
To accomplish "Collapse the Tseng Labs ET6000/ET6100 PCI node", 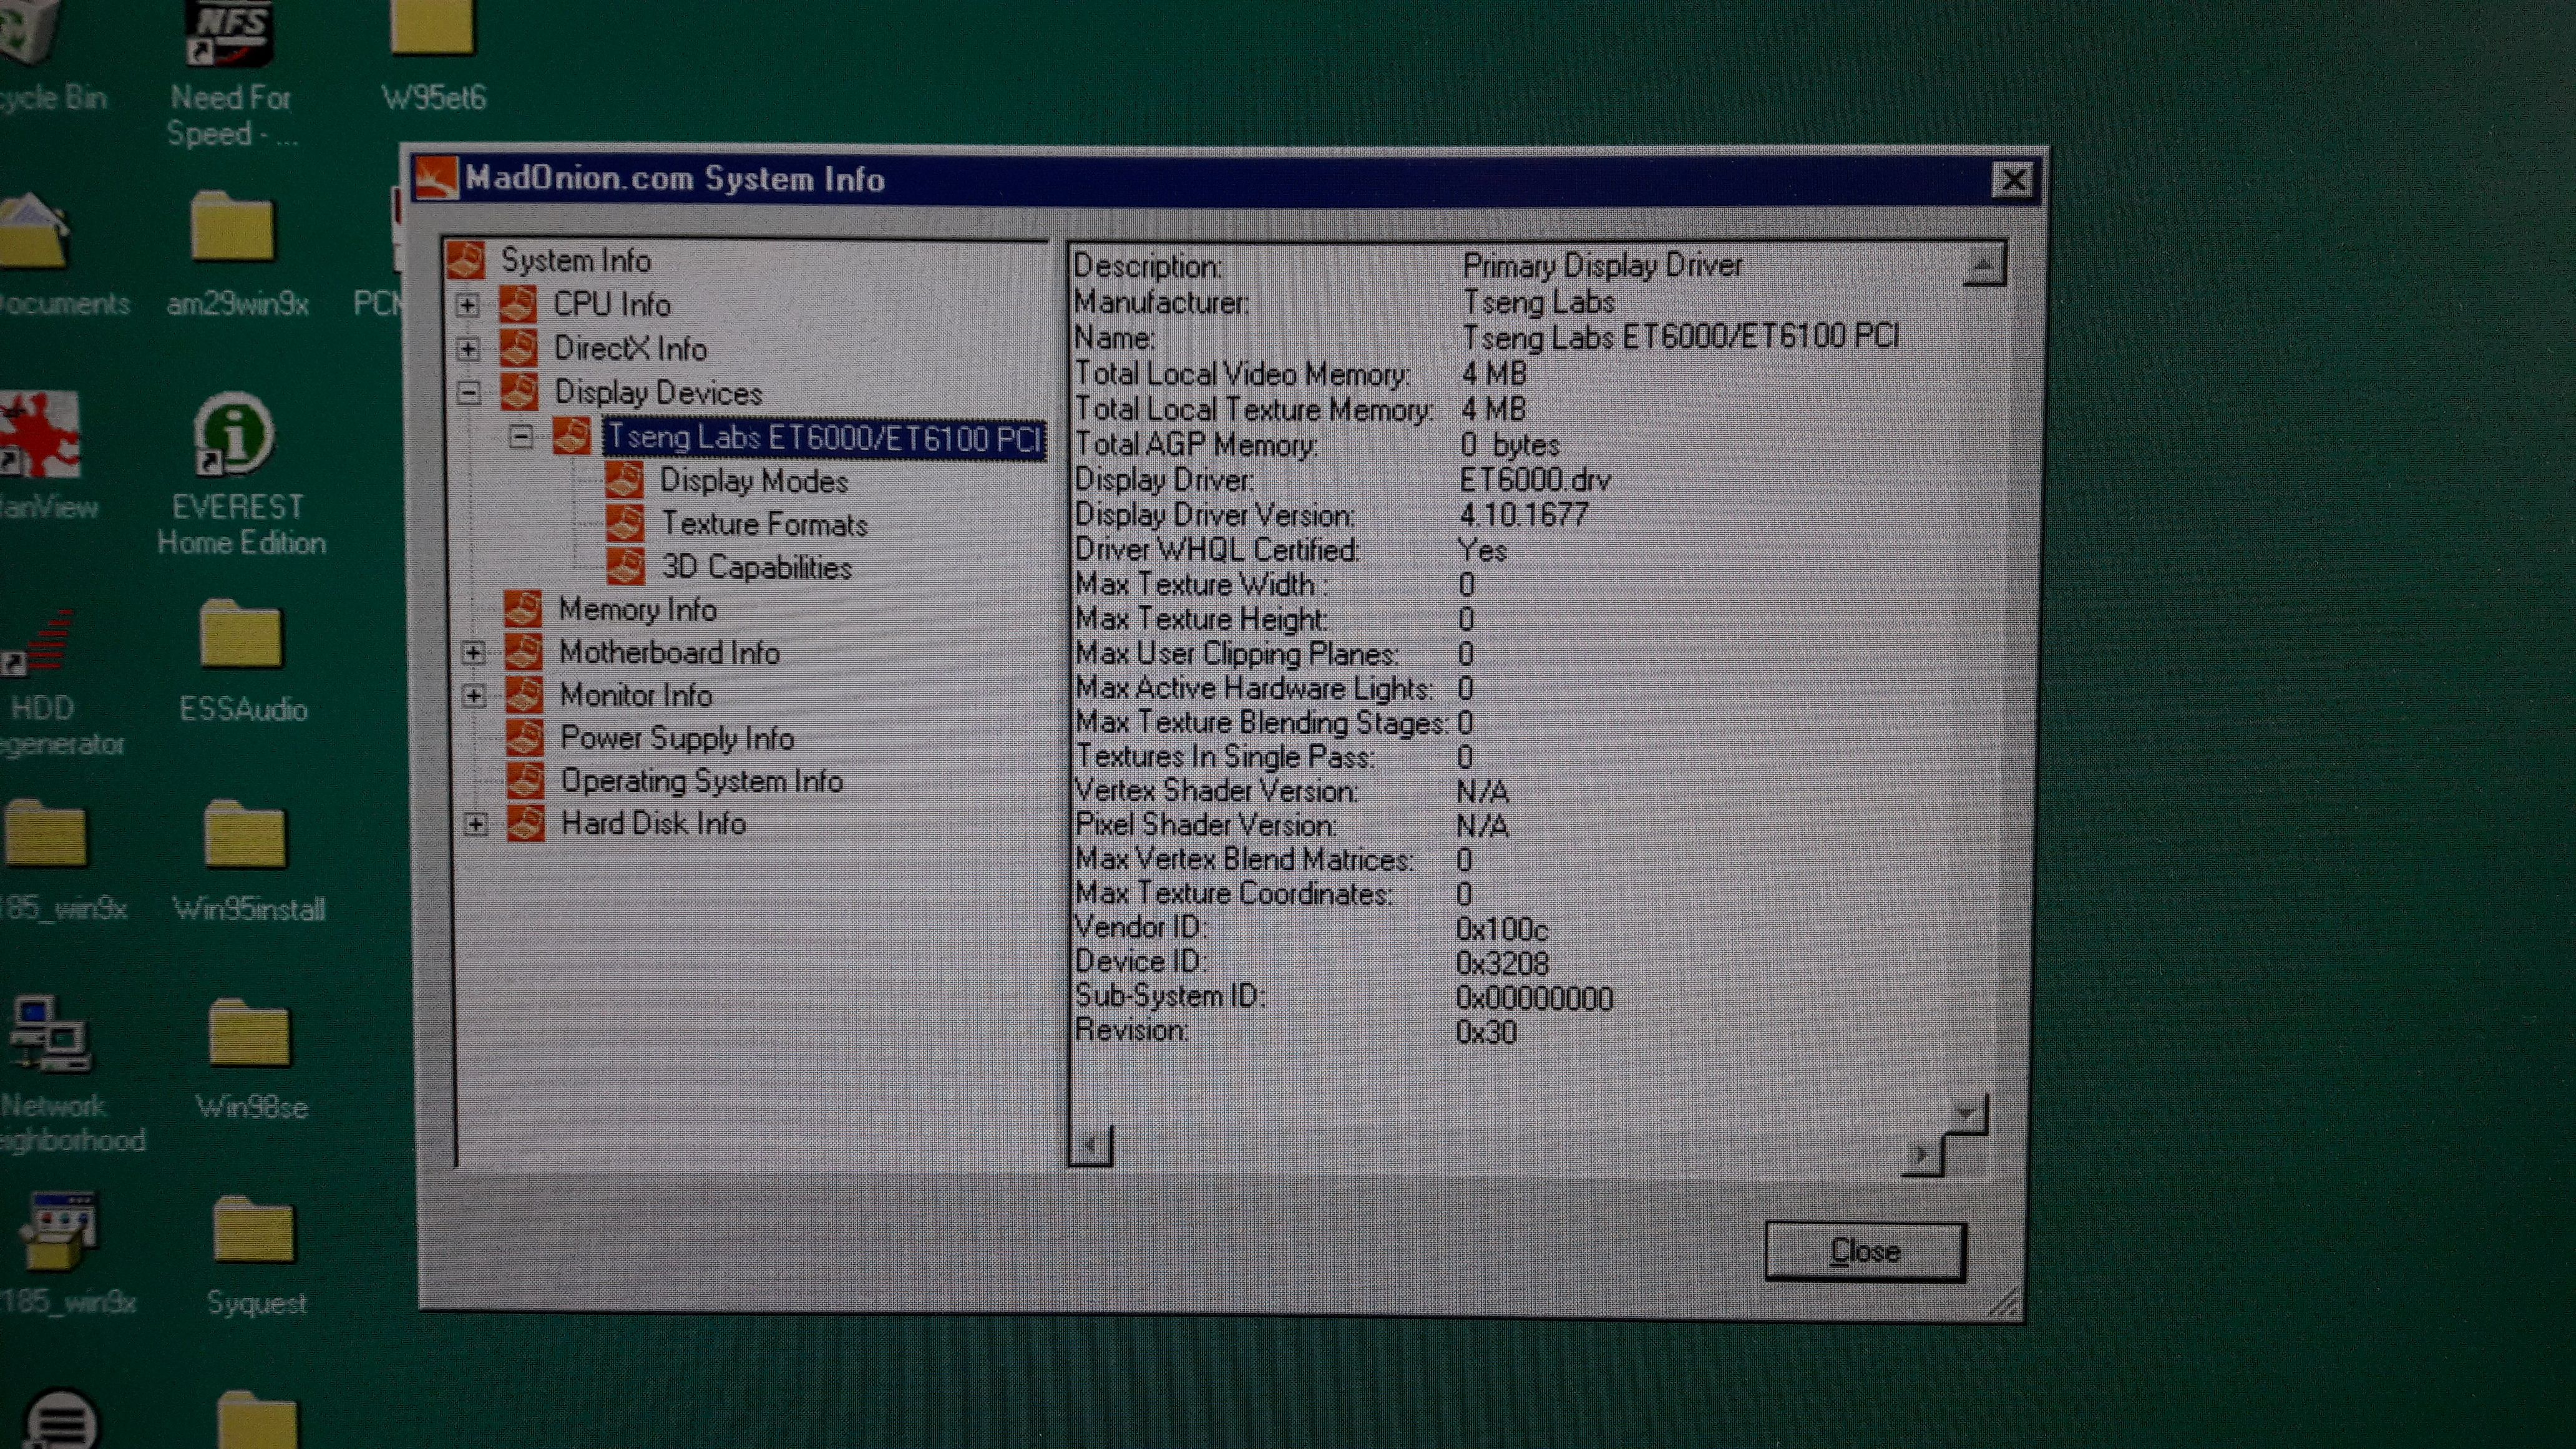I will [x=520, y=438].
